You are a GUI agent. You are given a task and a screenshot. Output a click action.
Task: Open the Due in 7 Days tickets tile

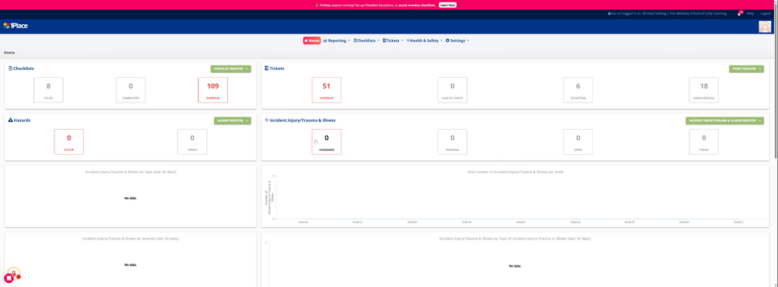pos(452,89)
